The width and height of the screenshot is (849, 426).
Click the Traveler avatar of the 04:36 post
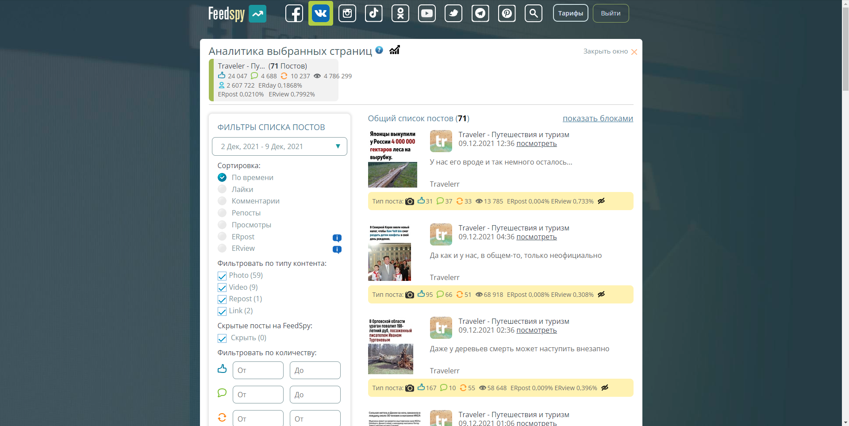(441, 234)
